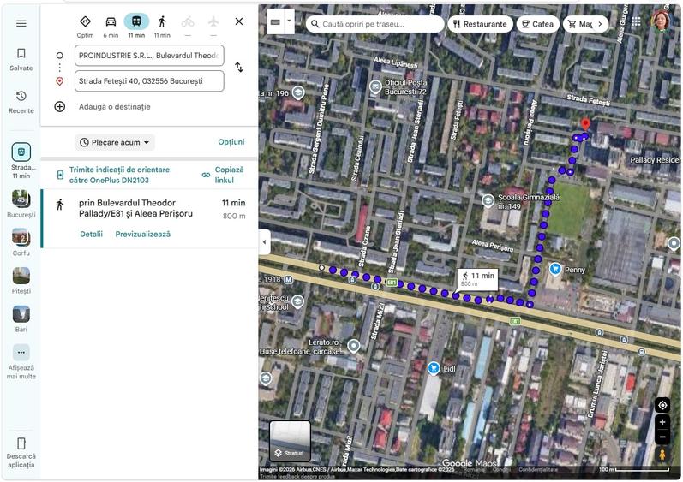Click Descarcă aplicația phone icon
This screenshot has height=482, width=683.
(x=21, y=443)
